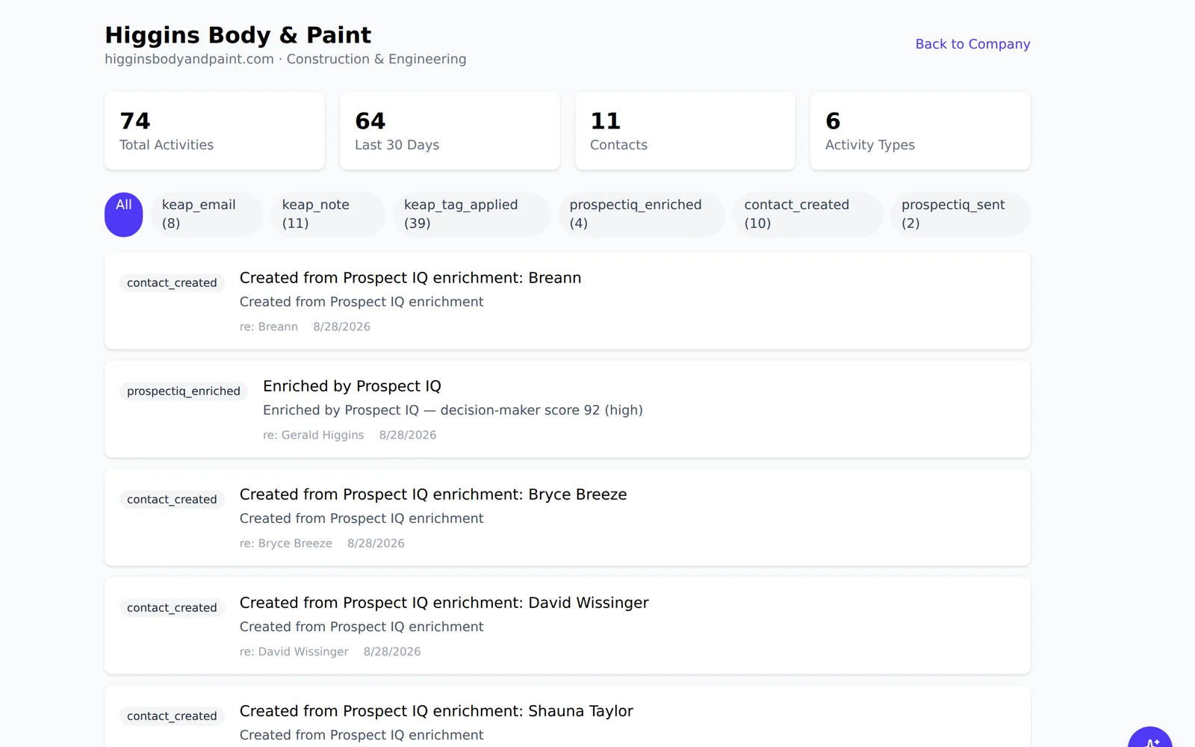Filter activities by keap_email (8)
The height and width of the screenshot is (747, 1195).
[207, 214]
